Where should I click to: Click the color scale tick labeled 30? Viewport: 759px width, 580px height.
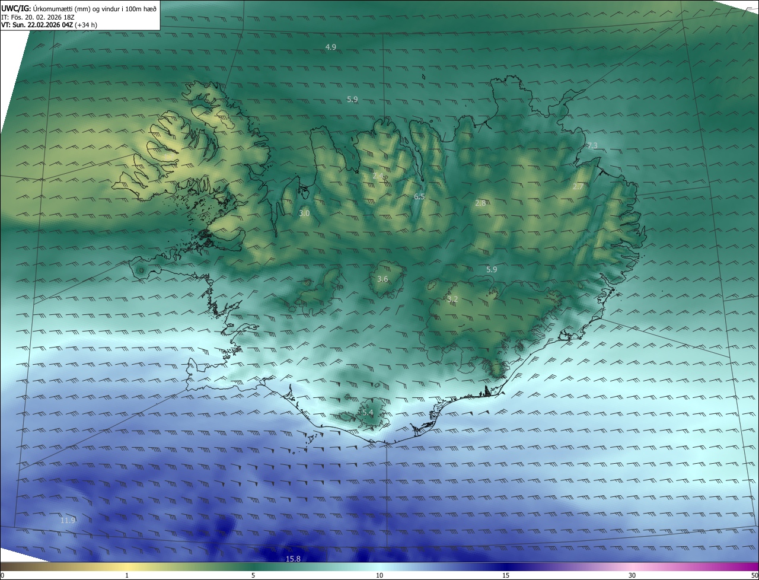pos(632,575)
